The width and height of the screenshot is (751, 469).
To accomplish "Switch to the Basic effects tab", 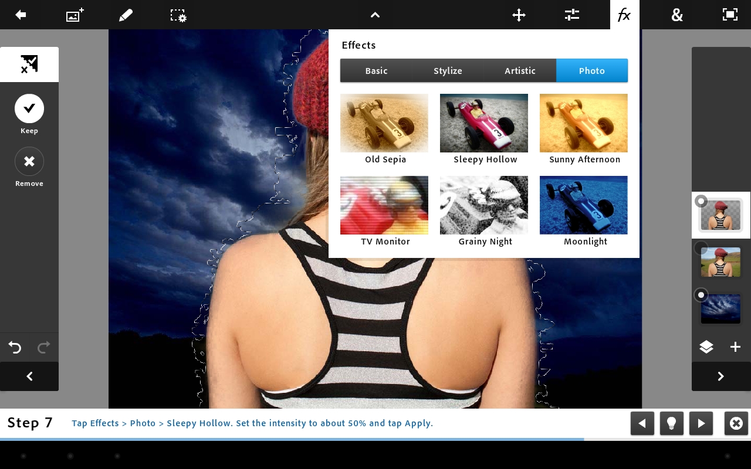I will (x=376, y=70).
